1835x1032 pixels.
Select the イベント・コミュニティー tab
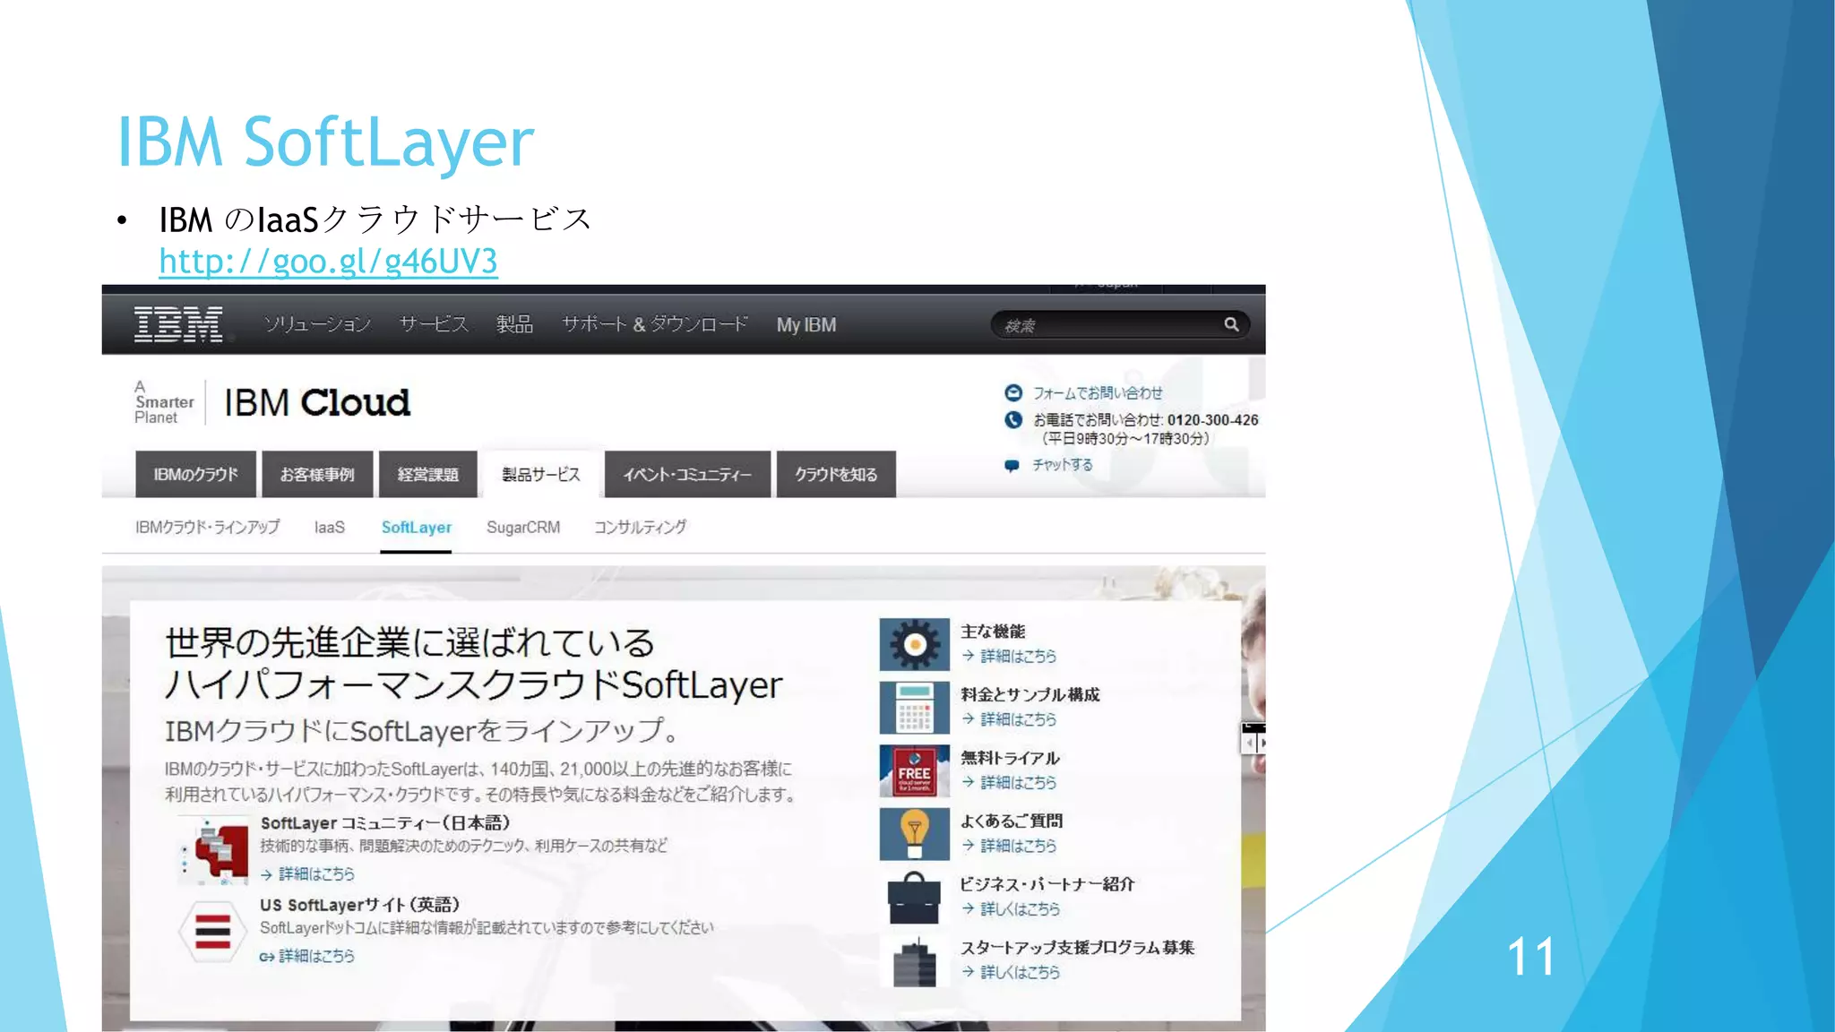(687, 474)
